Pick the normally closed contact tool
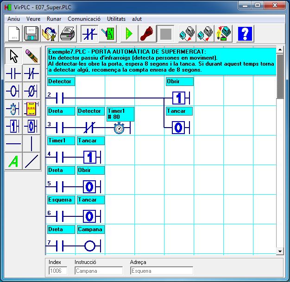Viewport: 290px width, 282px height. 31,74
